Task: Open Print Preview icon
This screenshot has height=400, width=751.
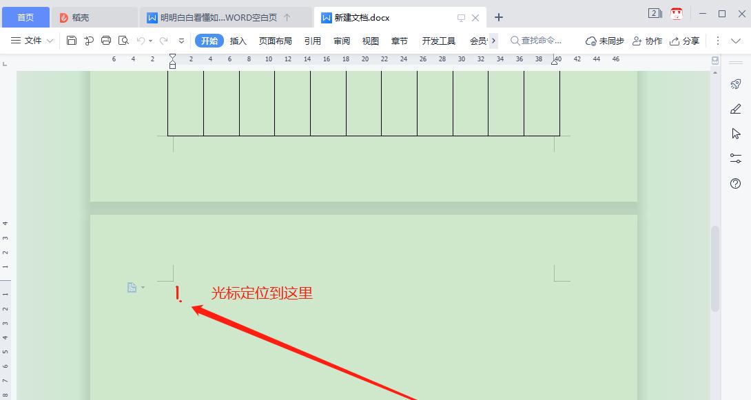Action: point(123,41)
